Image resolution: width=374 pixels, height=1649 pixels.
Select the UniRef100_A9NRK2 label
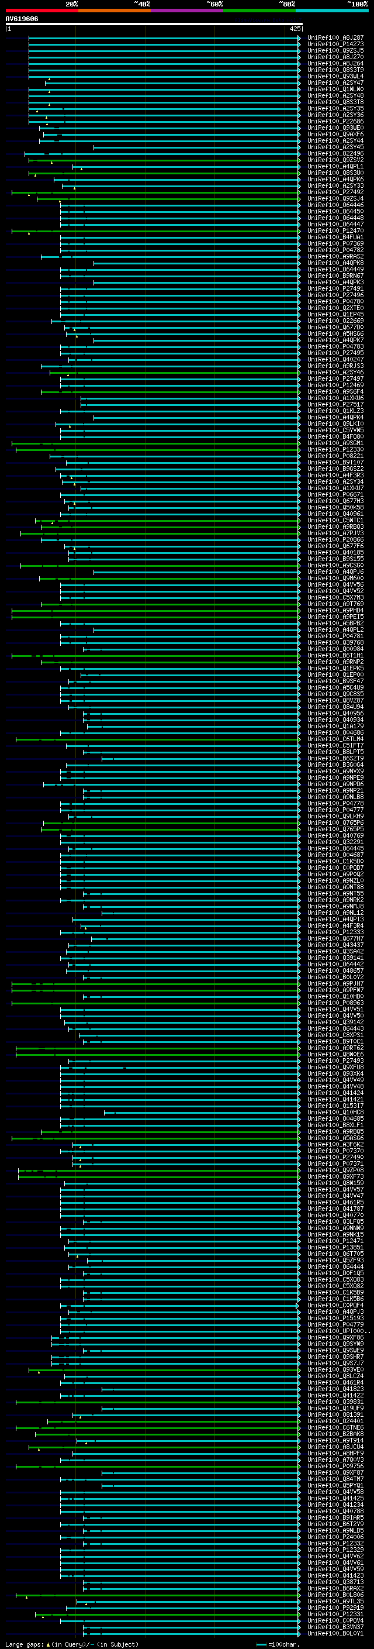coord(335,900)
